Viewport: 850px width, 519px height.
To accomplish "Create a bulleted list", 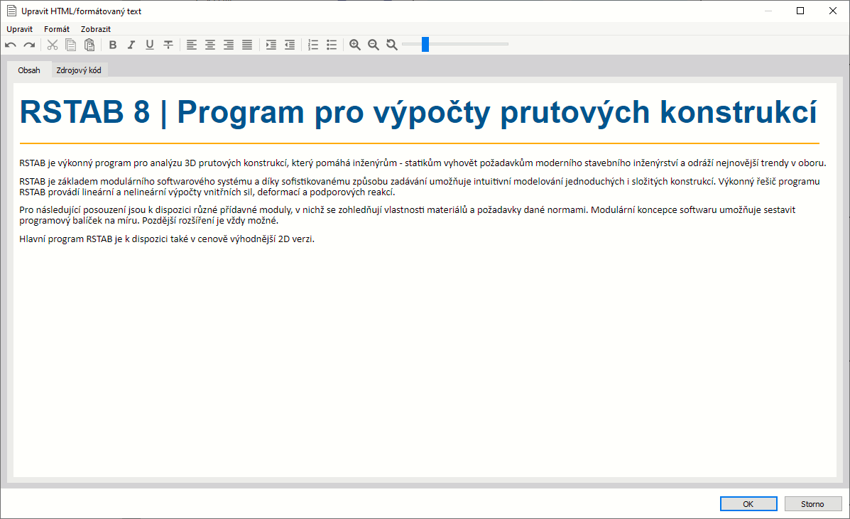I will tap(331, 44).
